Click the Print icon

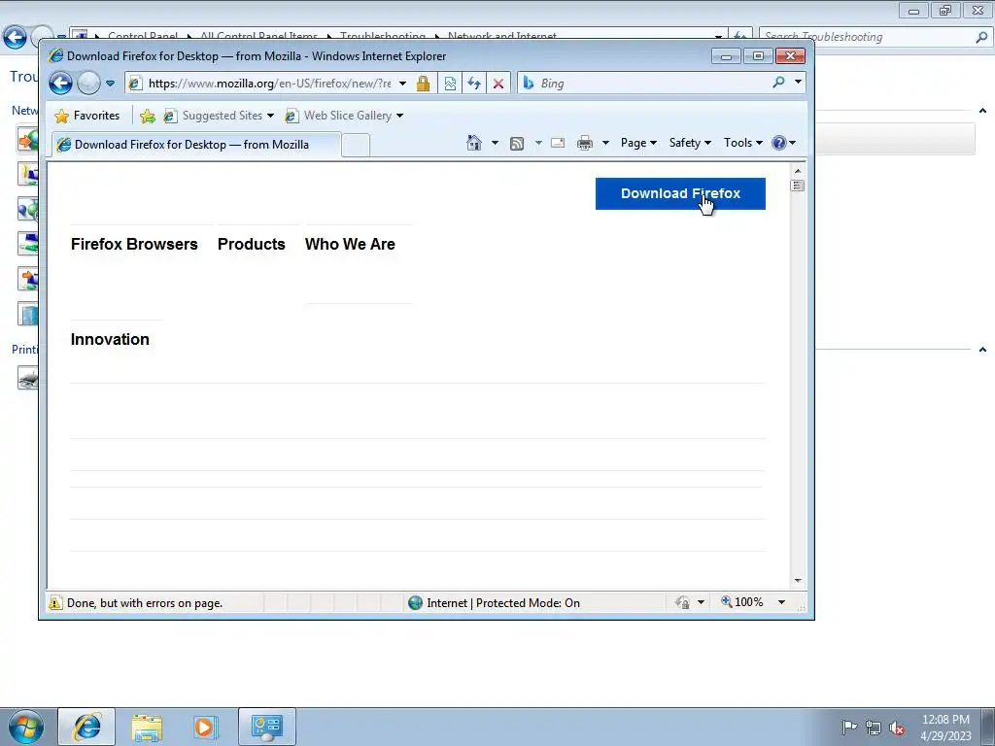584,144
